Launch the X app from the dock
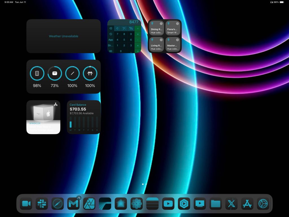The height and width of the screenshot is (217, 289). pyautogui.click(x=231, y=203)
